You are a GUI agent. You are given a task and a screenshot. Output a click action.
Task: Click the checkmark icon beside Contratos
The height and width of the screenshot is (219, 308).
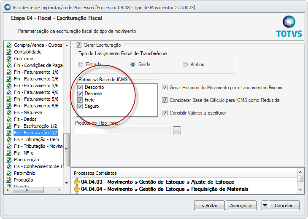point(8,59)
